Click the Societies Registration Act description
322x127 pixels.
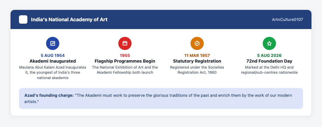(x=197, y=70)
